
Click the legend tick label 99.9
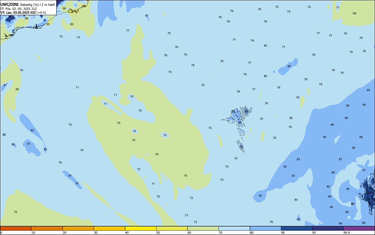(346, 233)
